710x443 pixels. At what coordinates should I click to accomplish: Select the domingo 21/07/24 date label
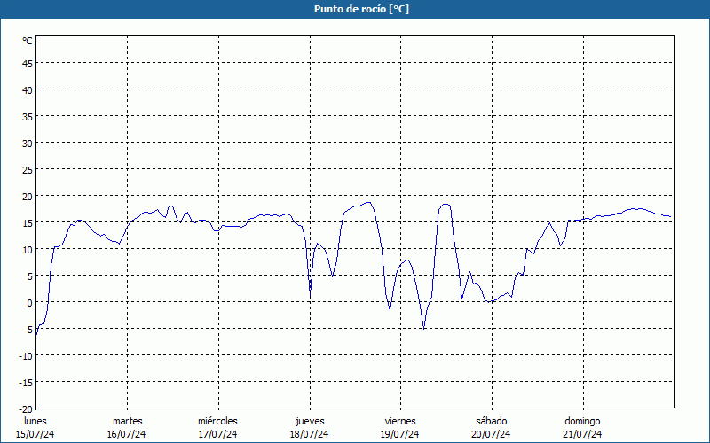[582, 427]
